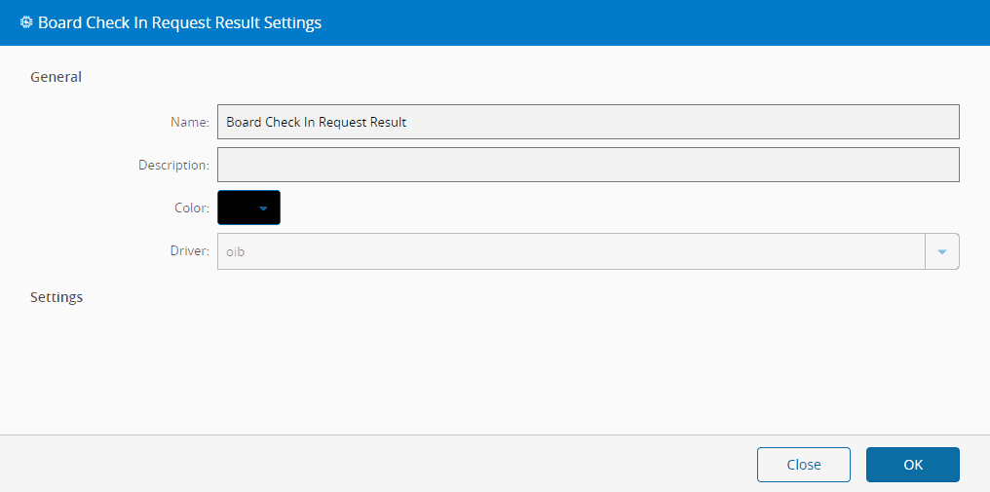This screenshot has height=492, width=990.
Task: Click the dialog title text in the header
Action: click(179, 22)
